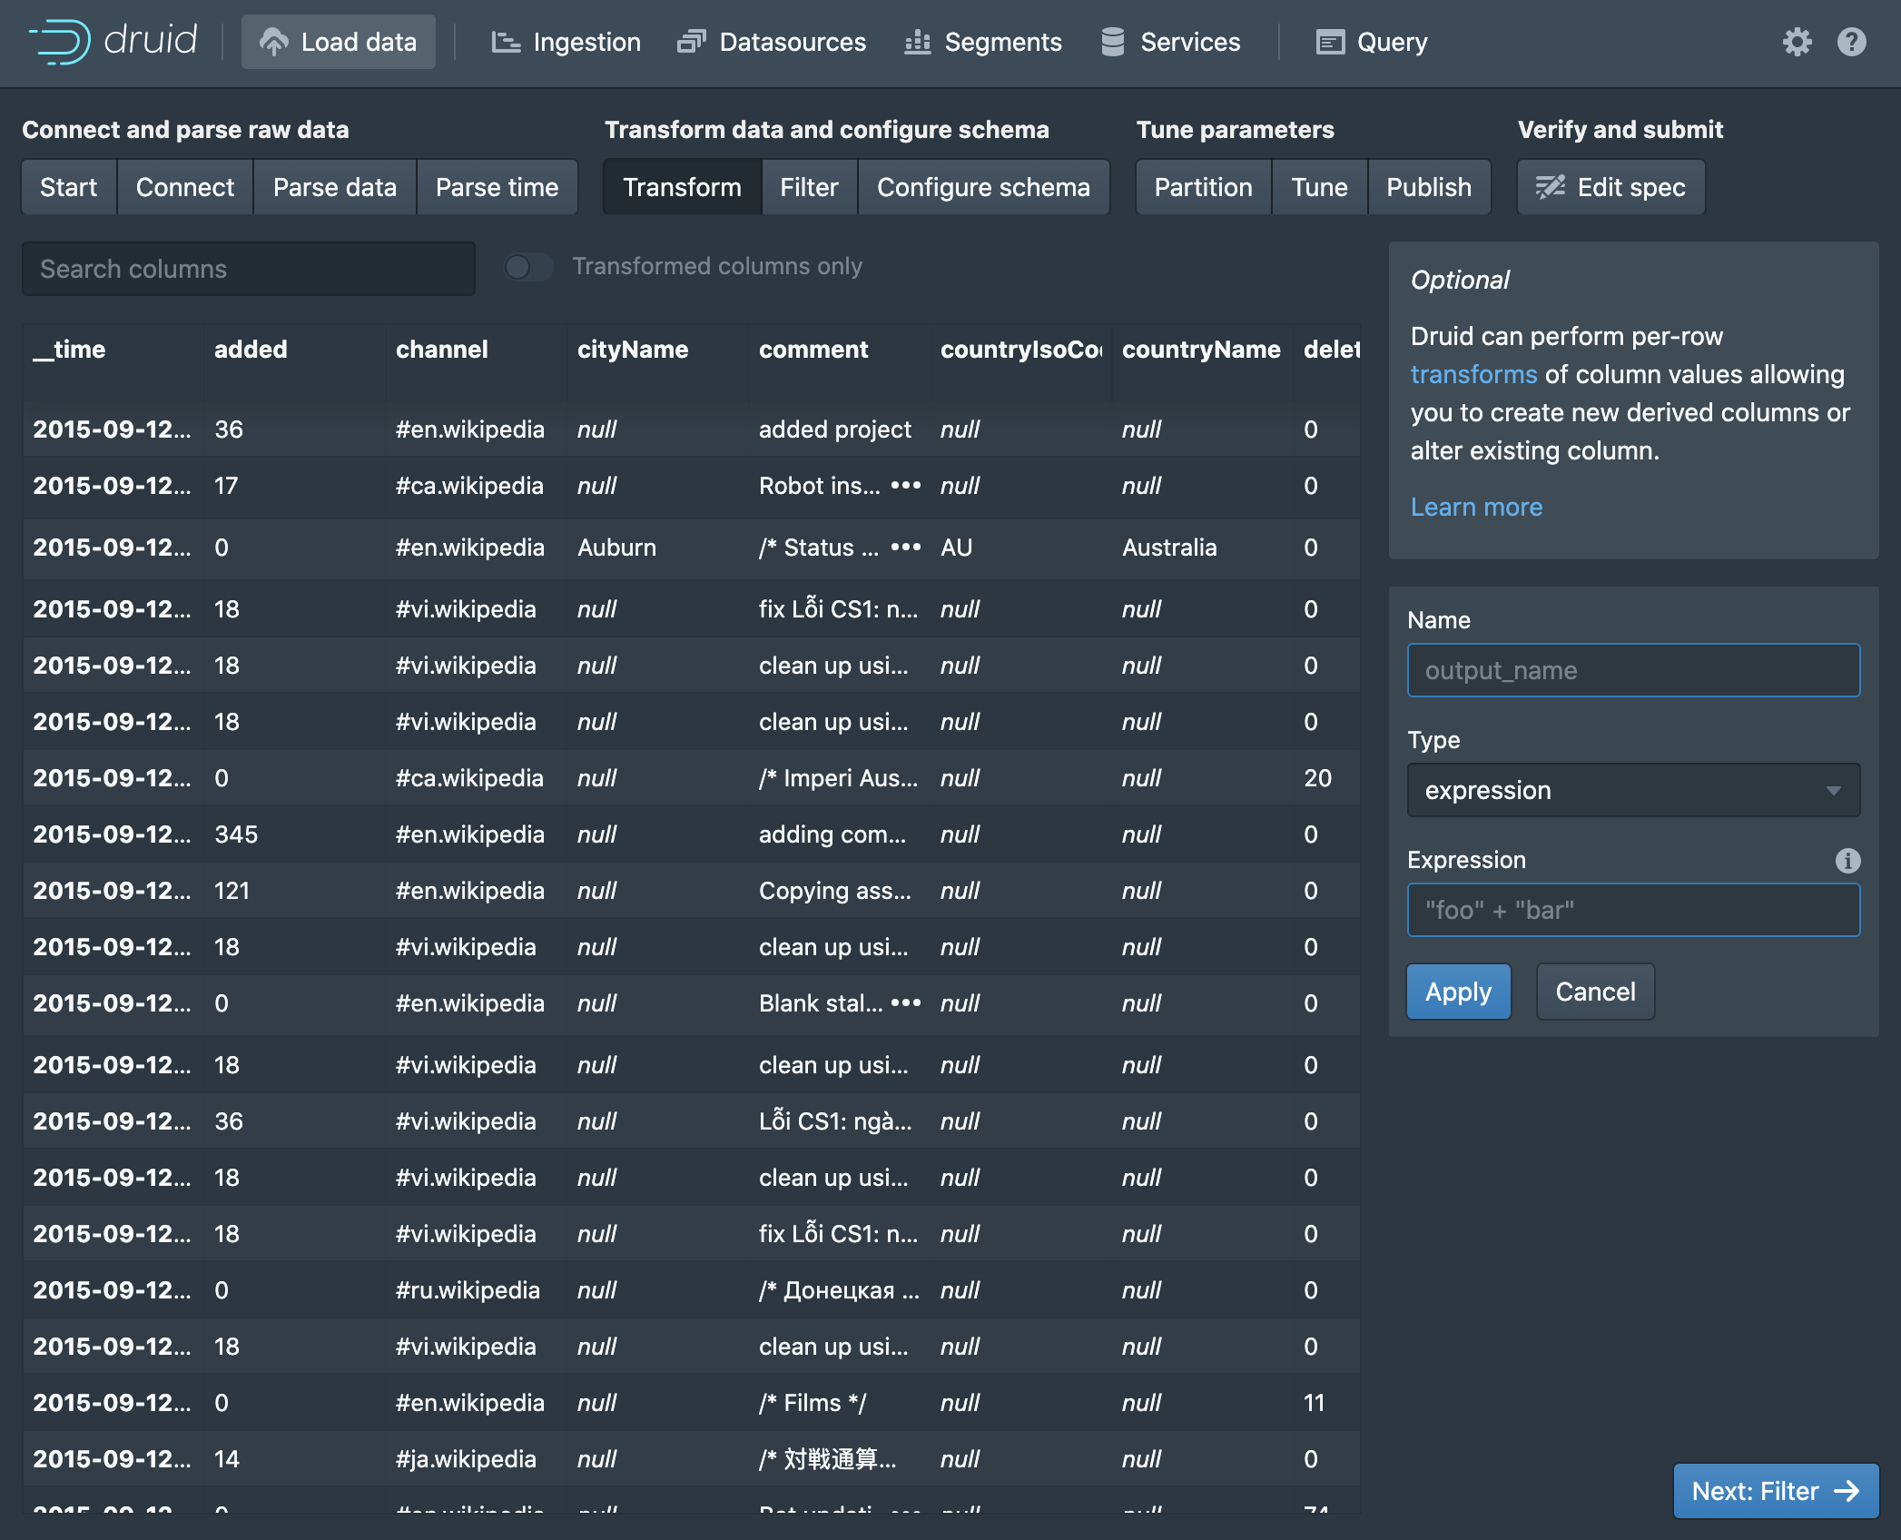The width and height of the screenshot is (1901, 1540).
Task: Click the Apply button
Action: point(1457,992)
